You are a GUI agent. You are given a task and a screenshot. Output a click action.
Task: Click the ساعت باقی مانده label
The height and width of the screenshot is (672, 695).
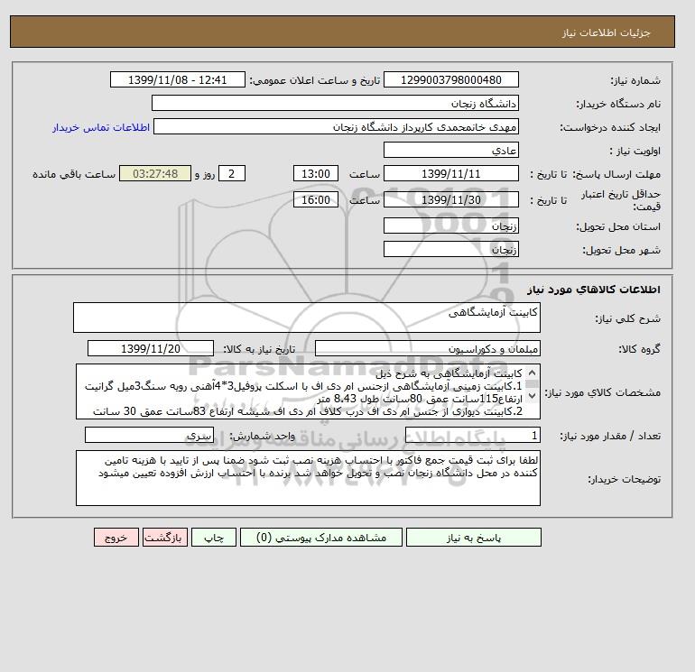[x=74, y=174]
